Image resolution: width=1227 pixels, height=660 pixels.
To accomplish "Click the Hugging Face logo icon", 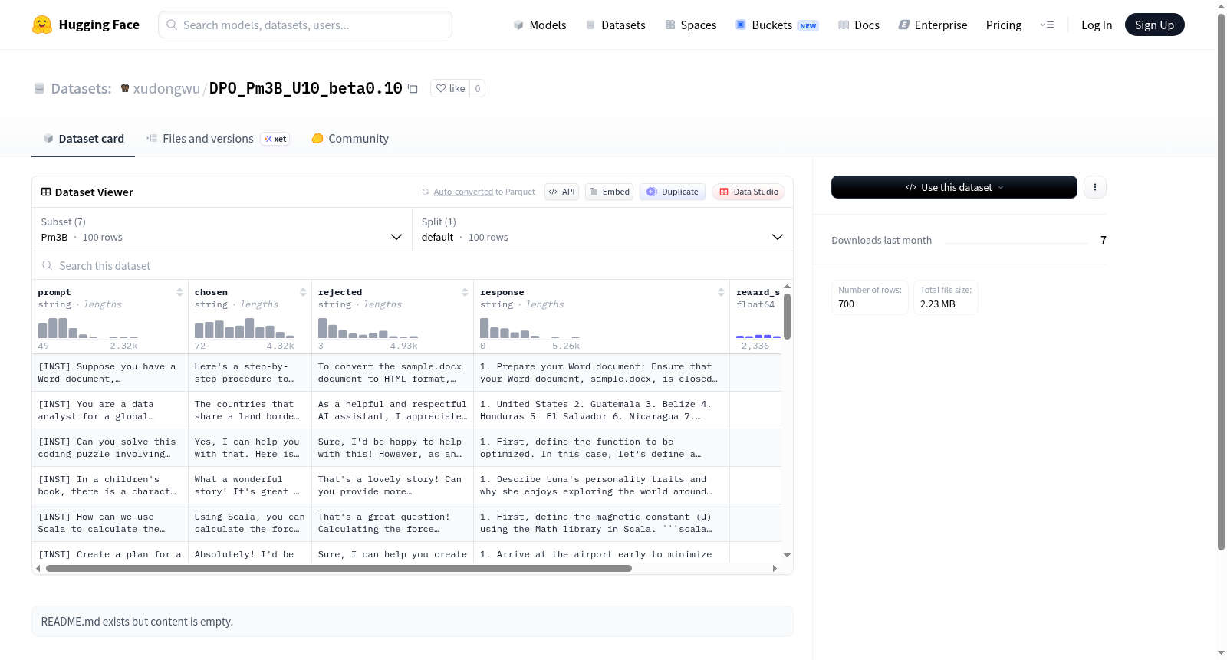I will coord(42,25).
